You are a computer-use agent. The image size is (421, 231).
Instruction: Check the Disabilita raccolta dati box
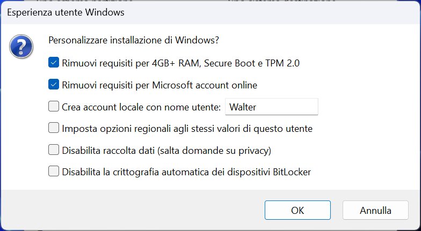[54, 150]
